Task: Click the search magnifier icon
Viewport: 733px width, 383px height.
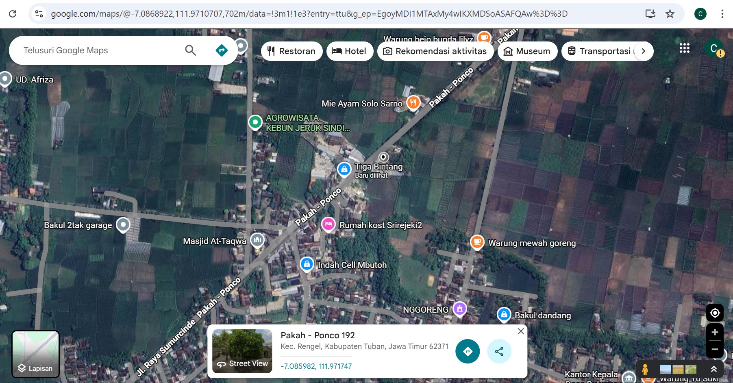Action: tap(190, 50)
